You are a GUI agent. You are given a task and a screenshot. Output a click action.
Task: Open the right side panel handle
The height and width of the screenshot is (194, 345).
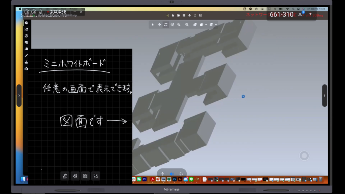click(x=324, y=96)
